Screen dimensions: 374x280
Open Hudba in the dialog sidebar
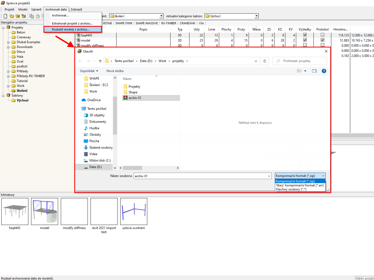(x=92, y=128)
